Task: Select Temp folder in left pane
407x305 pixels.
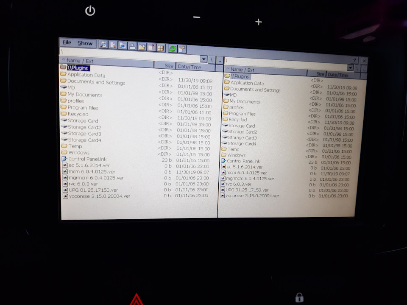Action: click(72, 146)
